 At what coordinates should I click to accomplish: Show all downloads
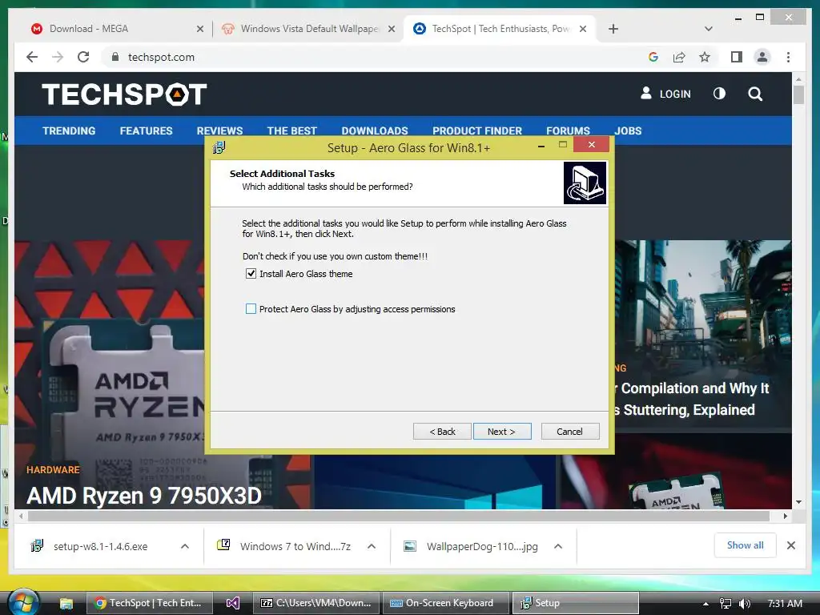pyautogui.click(x=746, y=545)
